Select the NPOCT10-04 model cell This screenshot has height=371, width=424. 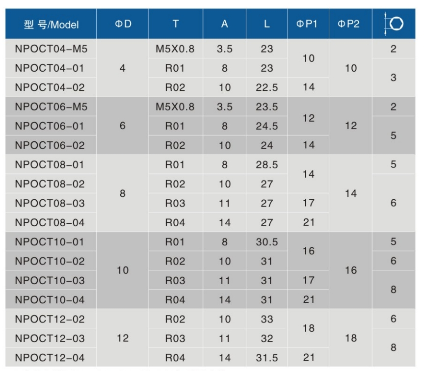click(x=50, y=299)
